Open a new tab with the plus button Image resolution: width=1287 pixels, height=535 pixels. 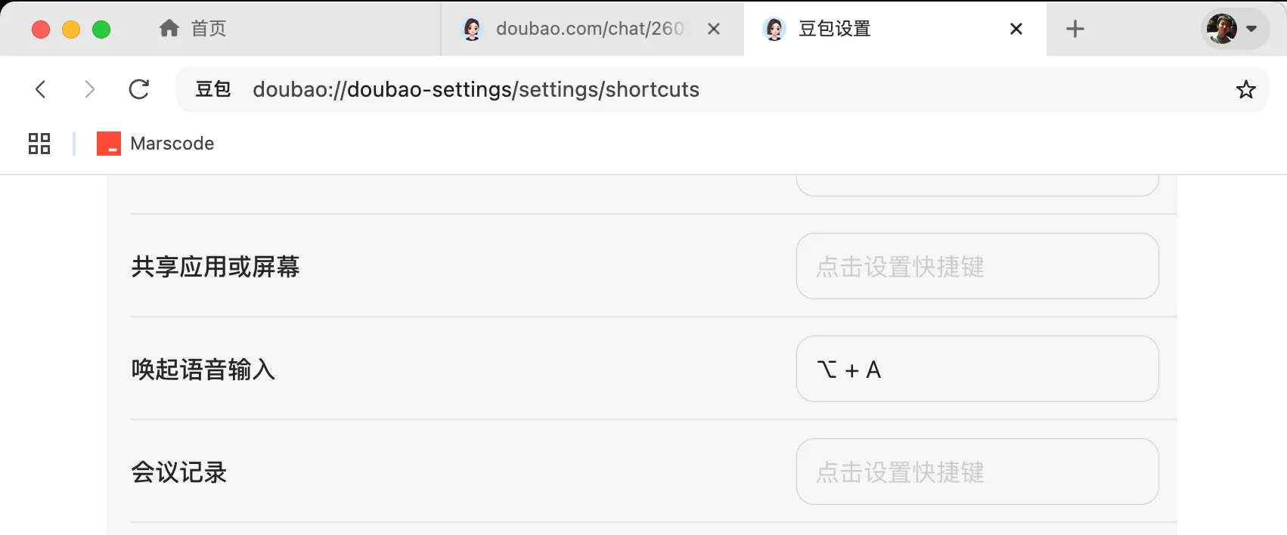(1075, 29)
